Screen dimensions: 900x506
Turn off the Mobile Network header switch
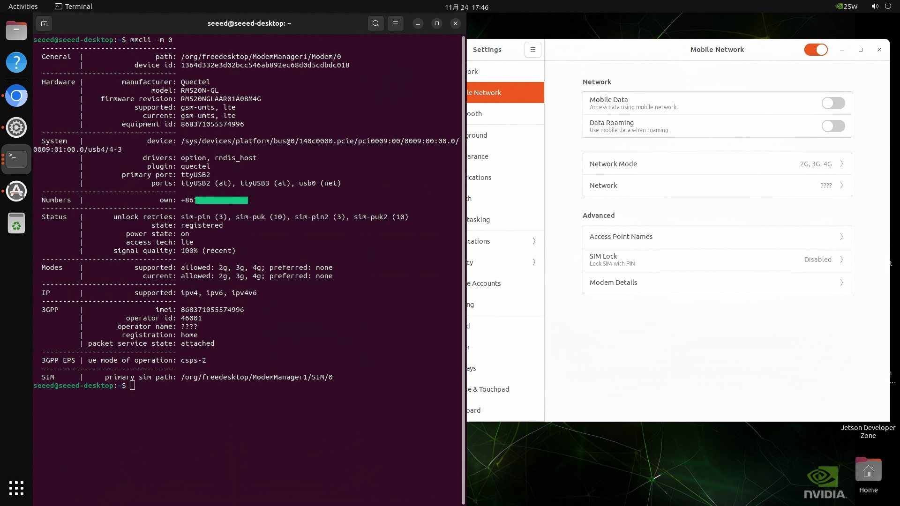816,50
